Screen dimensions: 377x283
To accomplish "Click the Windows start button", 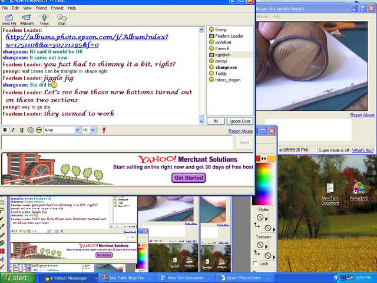I will [x=17, y=278].
